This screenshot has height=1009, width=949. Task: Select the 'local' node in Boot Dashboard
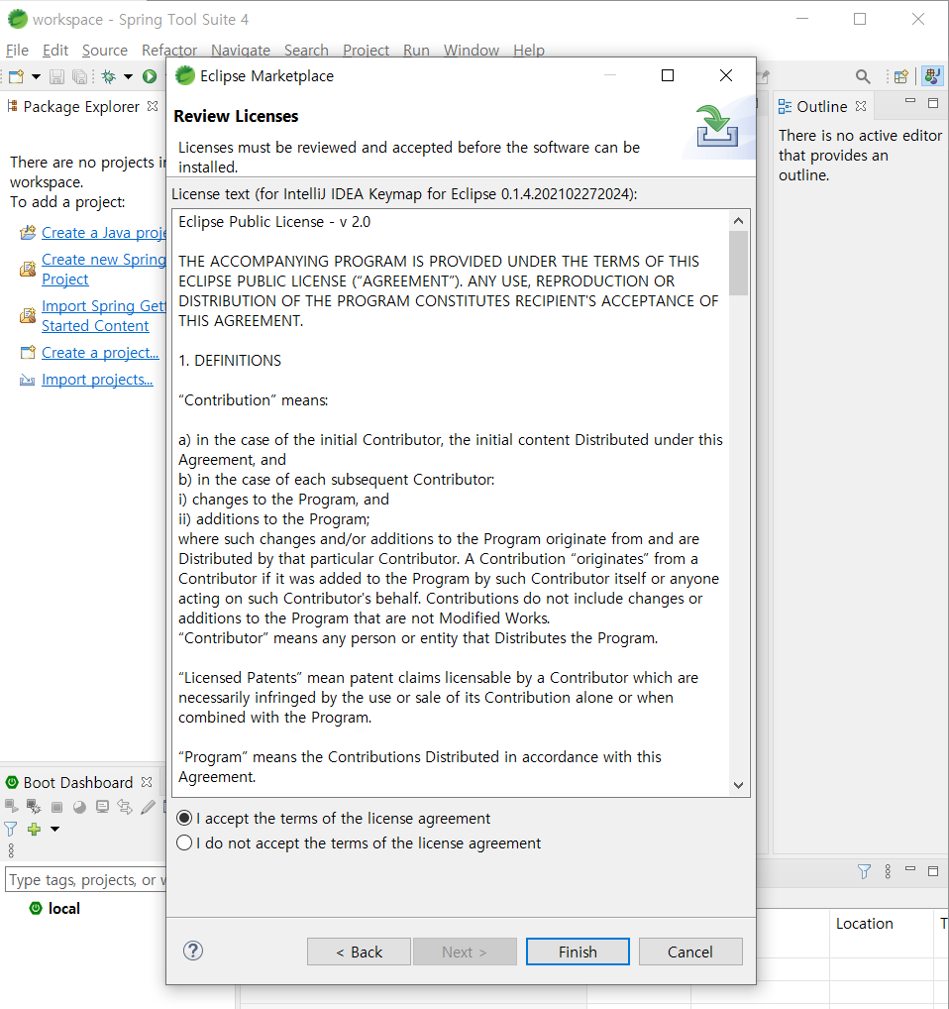(x=63, y=908)
